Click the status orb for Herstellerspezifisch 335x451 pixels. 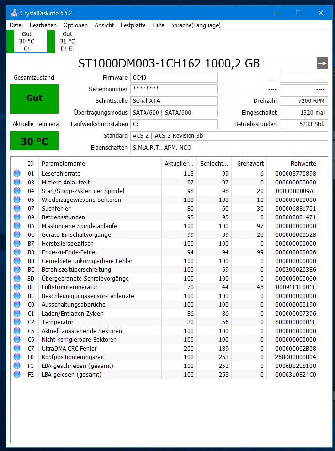(17, 243)
